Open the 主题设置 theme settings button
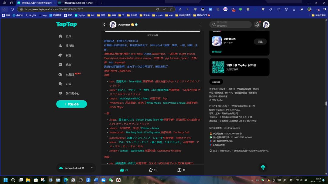 216,82
